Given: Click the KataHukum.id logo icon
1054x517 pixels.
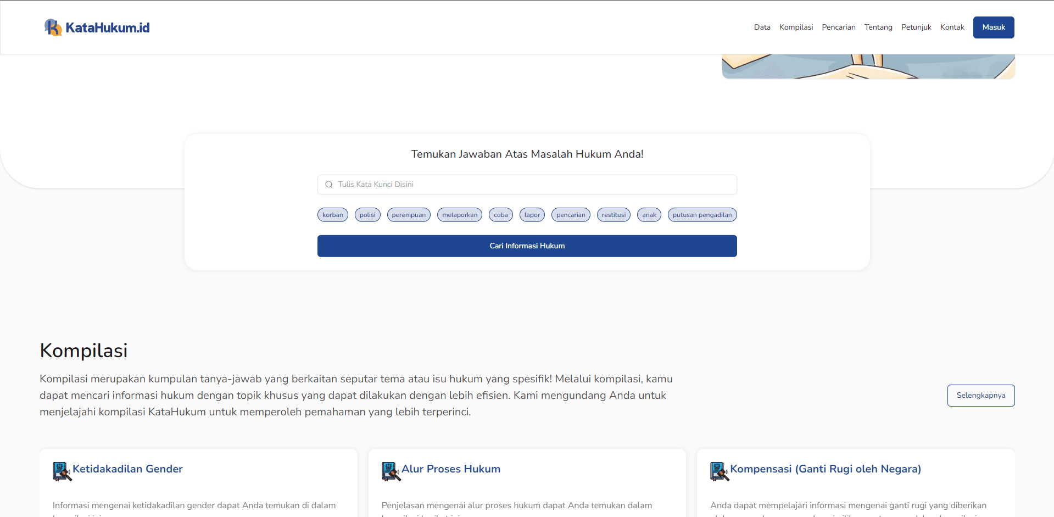Looking at the screenshot, I should 53,27.
